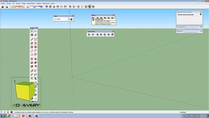Activate the sandbox Smoove tool
The height and width of the screenshot is (118, 209).
tap(97, 34)
